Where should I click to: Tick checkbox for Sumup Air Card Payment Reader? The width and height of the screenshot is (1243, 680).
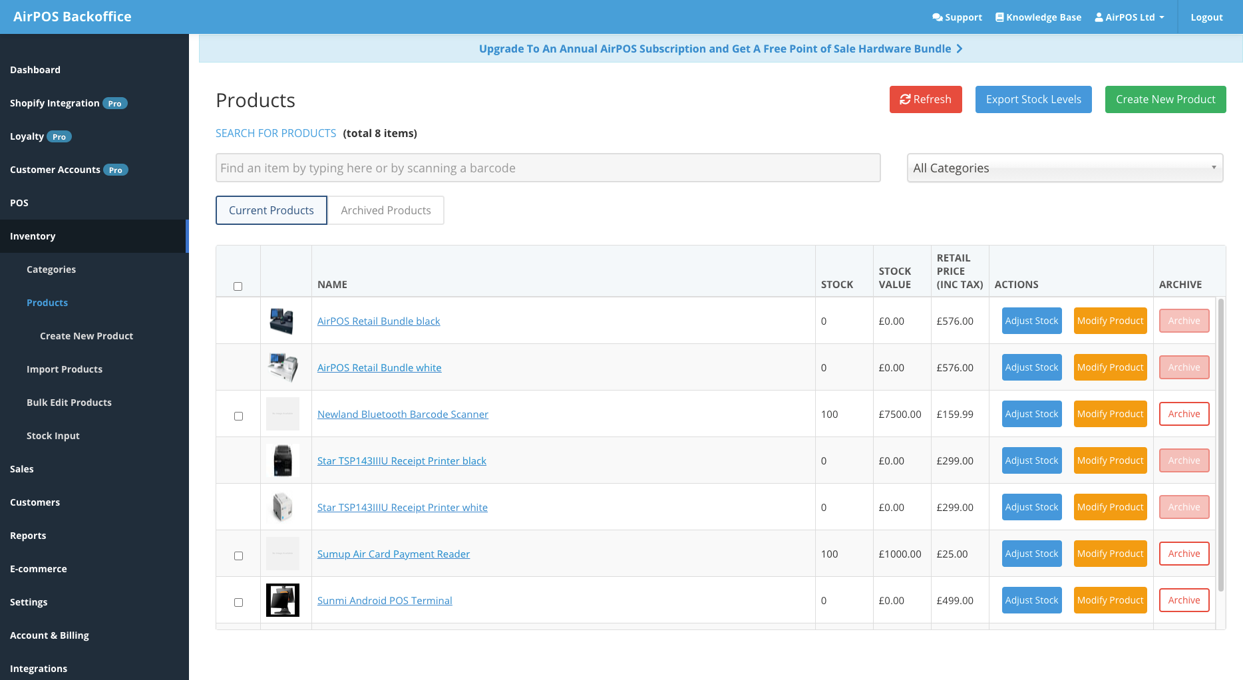[238, 556]
